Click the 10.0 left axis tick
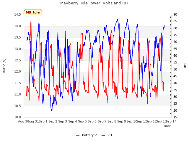Viewport: 189px width, 141px height. [x=17, y=117]
